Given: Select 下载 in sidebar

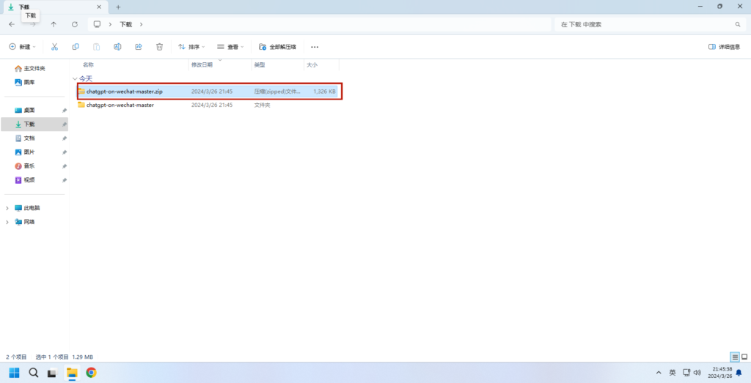Looking at the screenshot, I should coord(34,124).
